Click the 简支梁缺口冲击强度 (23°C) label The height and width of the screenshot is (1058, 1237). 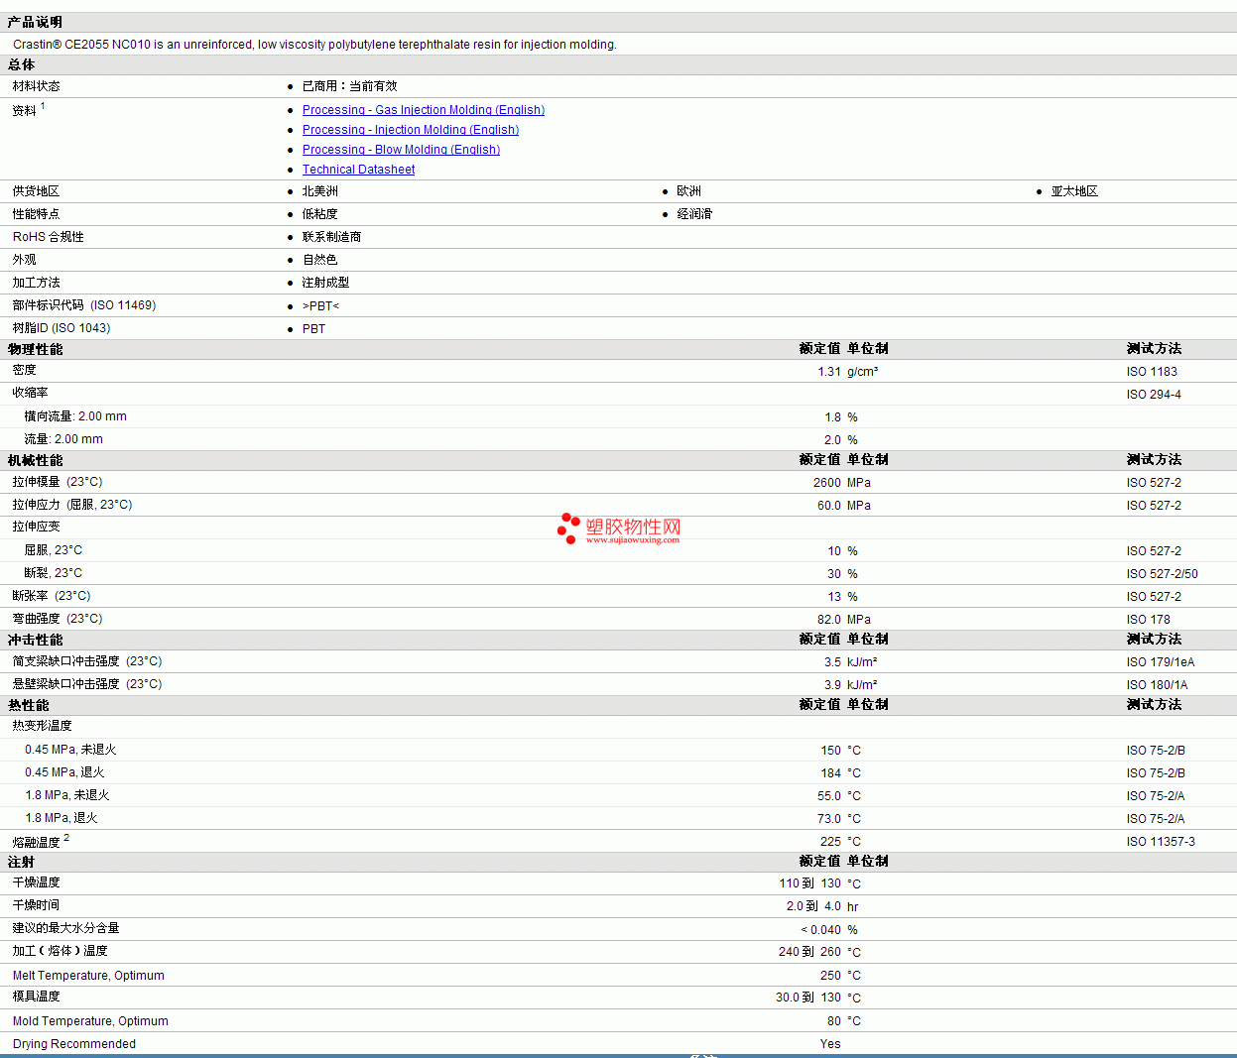coord(87,661)
